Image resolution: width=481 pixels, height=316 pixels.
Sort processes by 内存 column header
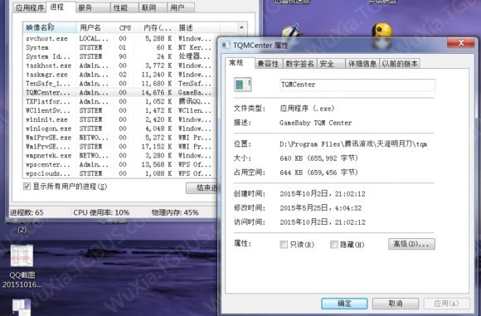[157, 27]
